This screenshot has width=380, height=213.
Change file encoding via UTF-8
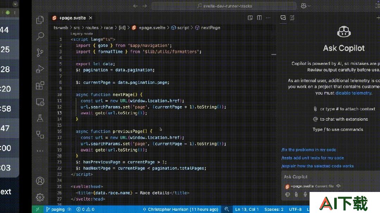[x=295, y=209]
